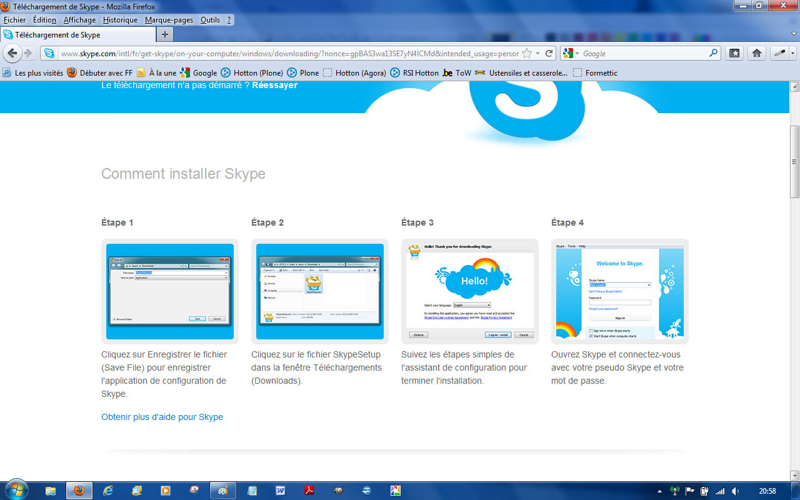
Task: Open the search engine selector dropdown
Action: pyautogui.click(x=577, y=54)
